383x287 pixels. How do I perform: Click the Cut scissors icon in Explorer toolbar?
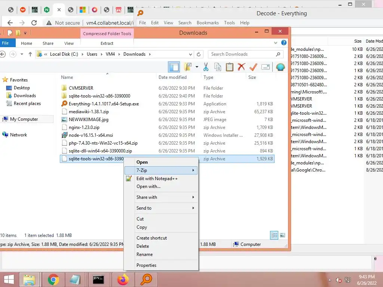[206, 67]
